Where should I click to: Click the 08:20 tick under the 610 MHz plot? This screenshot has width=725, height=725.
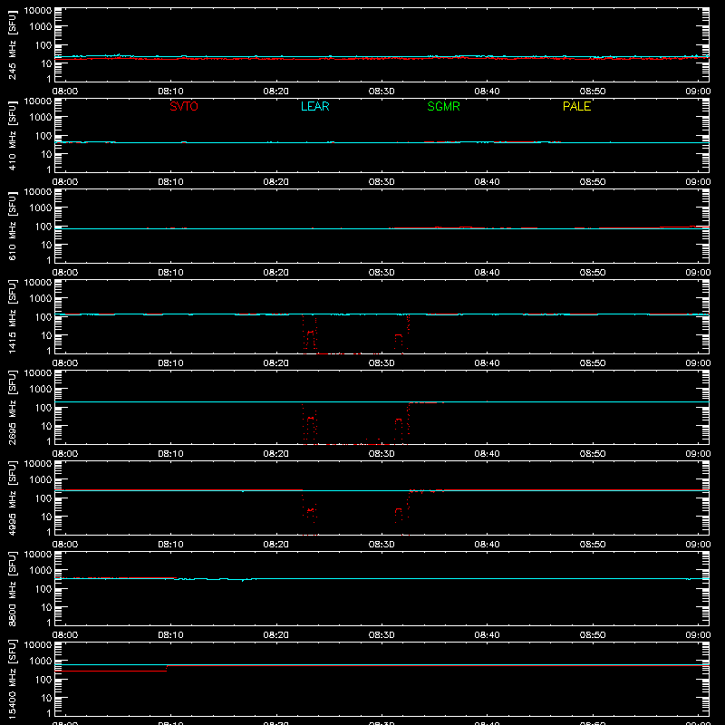[276, 273]
